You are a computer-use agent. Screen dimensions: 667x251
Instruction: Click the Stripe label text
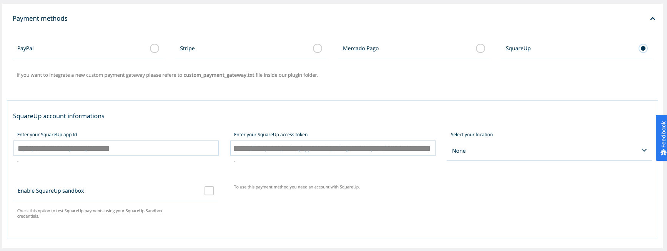[187, 48]
